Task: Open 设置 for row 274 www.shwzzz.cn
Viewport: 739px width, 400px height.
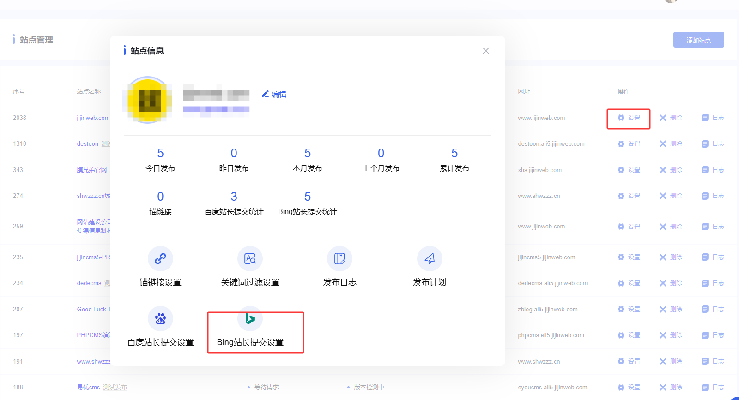Action: 629,196
